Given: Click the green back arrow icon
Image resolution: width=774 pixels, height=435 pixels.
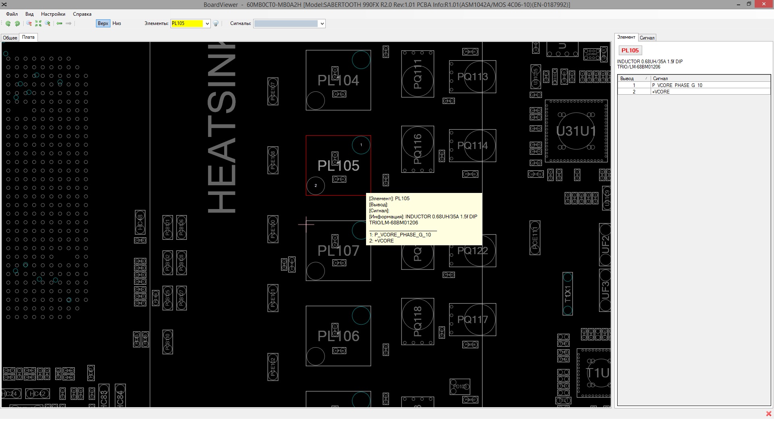Looking at the screenshot, I should (59, 23).
